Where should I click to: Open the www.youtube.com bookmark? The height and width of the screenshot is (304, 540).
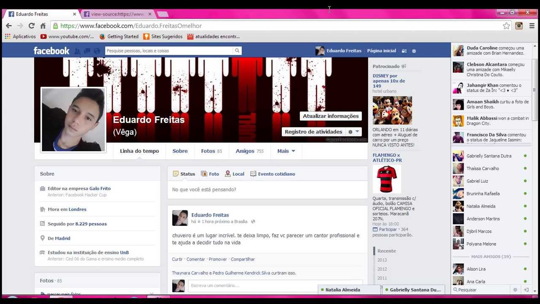(x=67, y=36)
